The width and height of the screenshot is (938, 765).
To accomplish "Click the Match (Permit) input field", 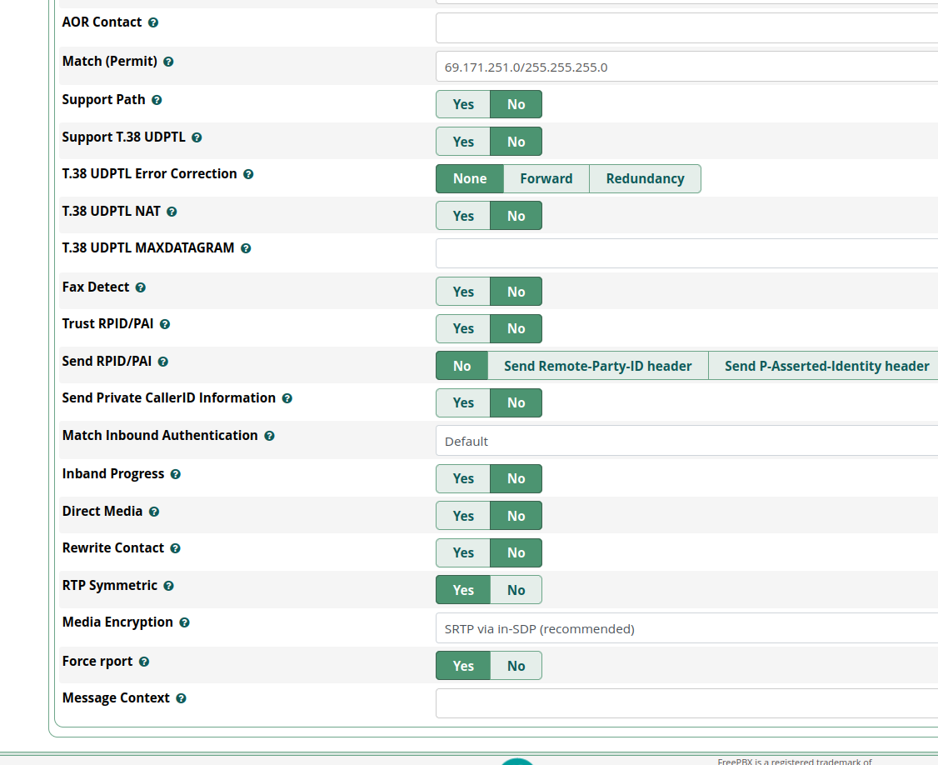I will click(x=686, y=67).
